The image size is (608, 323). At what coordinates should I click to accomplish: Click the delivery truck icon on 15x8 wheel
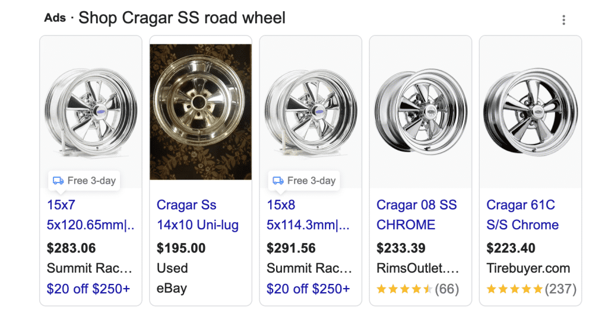(x=278, y=181)
